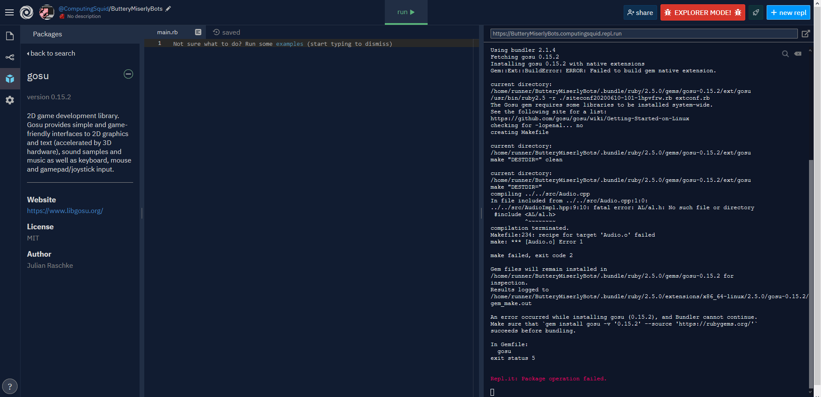Open the libgosu.org website link
Image resolution: width=821 pixels, height=397 pixels.
pyautogui.click(x=65, y=210)
